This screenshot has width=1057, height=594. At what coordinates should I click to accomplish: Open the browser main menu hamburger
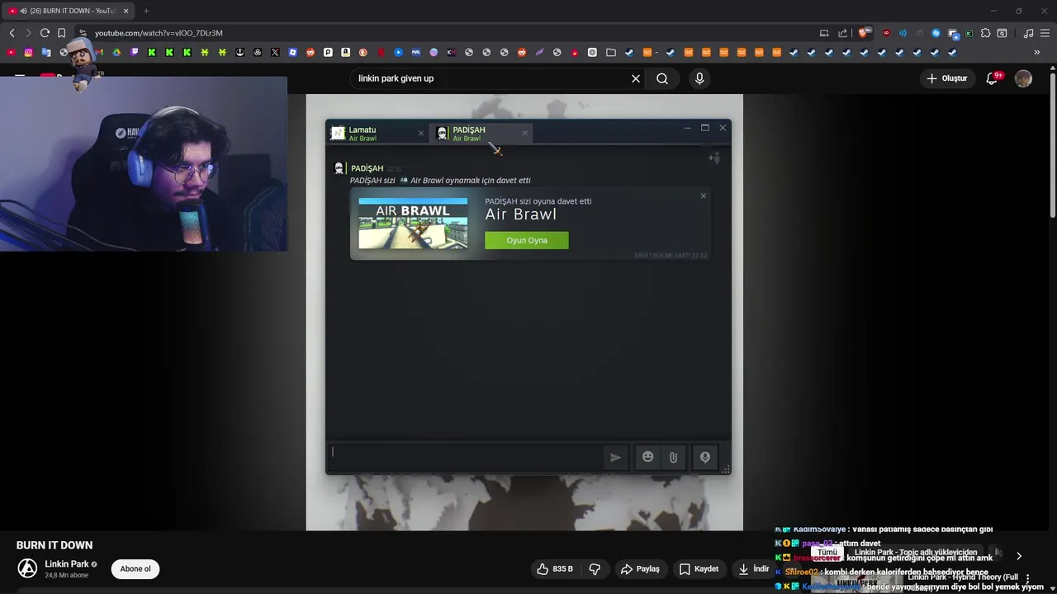[1045, 33]
